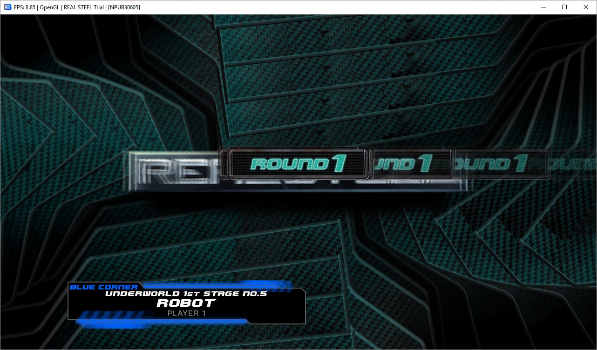Click the UNDERWORLD 1ST STAGE NO.5 text
Screen dimensions: 597x350
click(186, 294)
